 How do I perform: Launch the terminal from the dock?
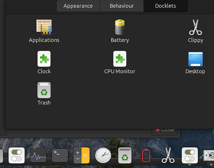[x=60, y=156]
